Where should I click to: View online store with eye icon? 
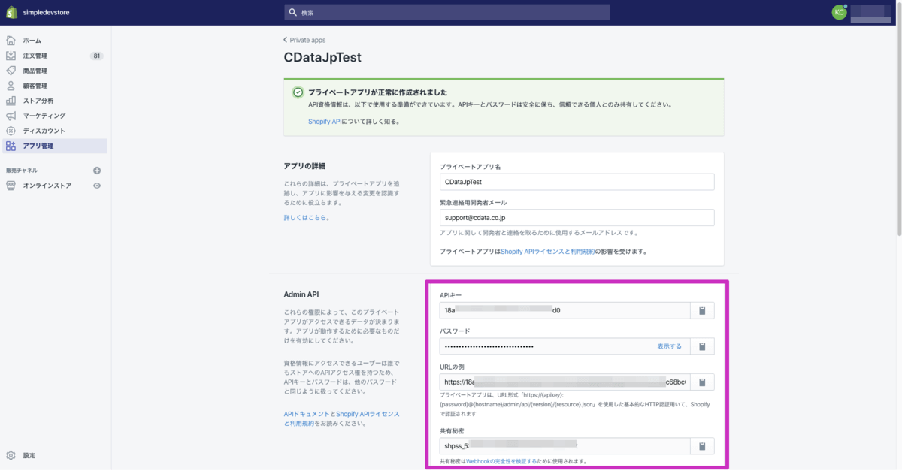click(97, 186)
